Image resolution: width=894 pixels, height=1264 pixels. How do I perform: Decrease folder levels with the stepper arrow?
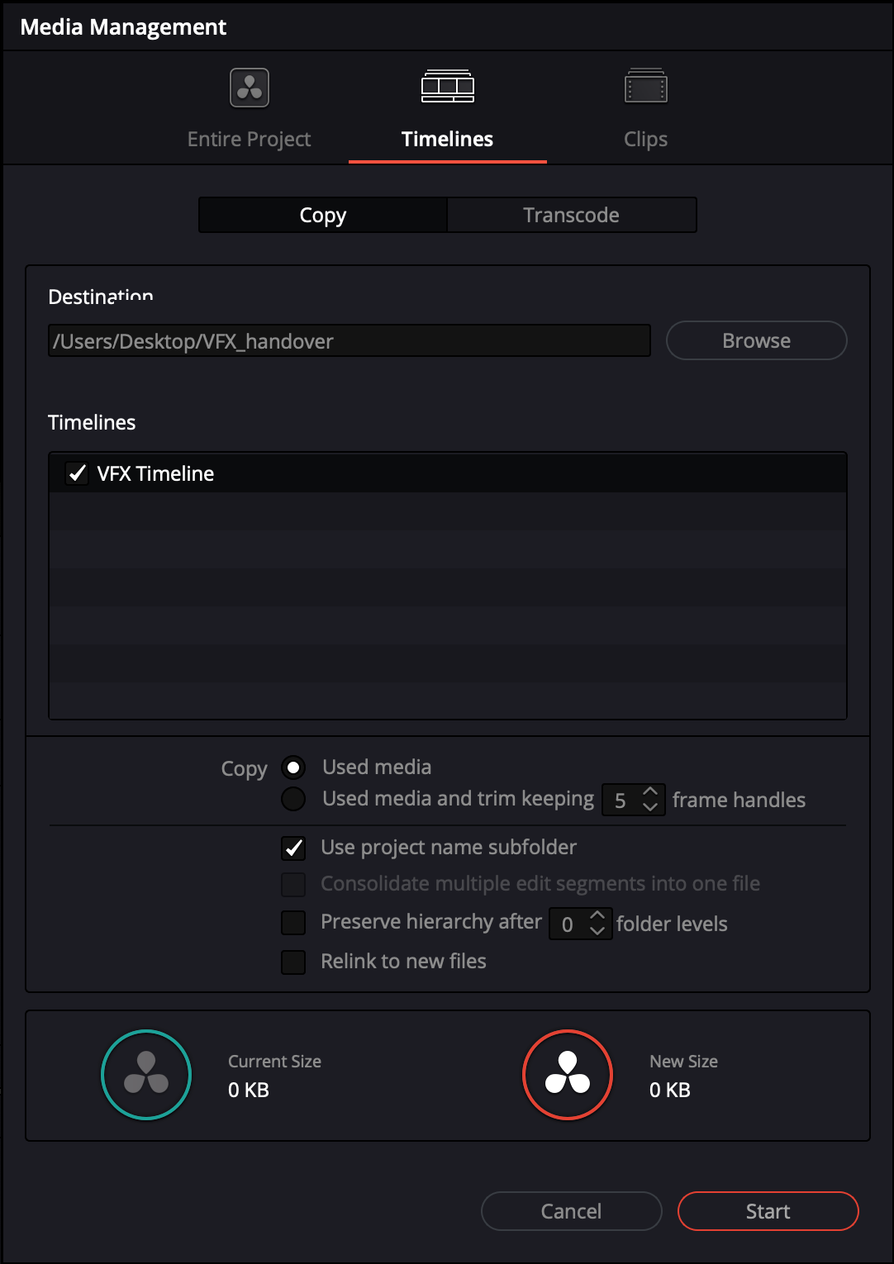point(597,931)
